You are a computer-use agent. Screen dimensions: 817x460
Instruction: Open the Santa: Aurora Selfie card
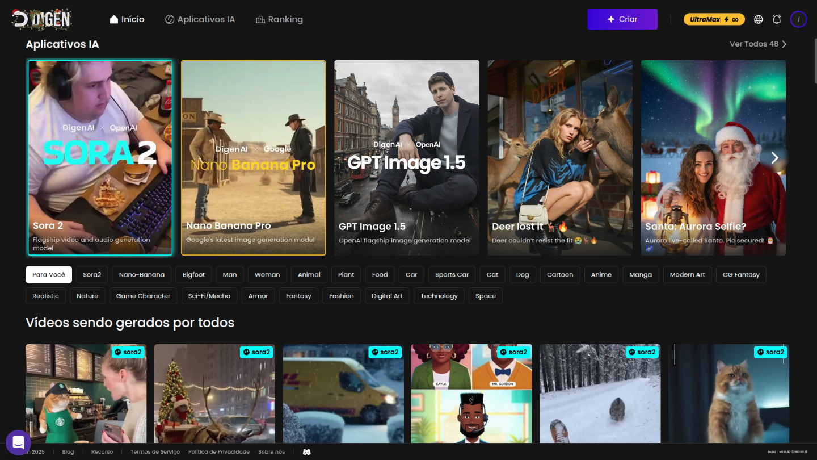click(x=714, y=158)
